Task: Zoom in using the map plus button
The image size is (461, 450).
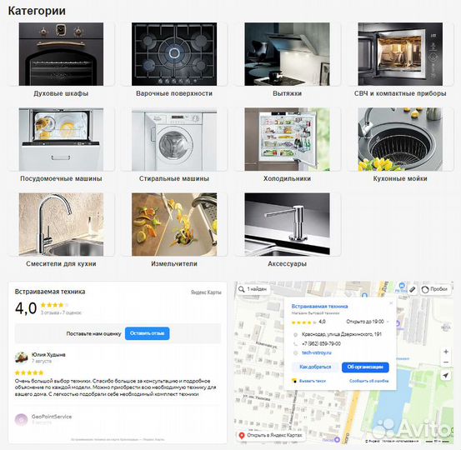Action: [446, 352]
